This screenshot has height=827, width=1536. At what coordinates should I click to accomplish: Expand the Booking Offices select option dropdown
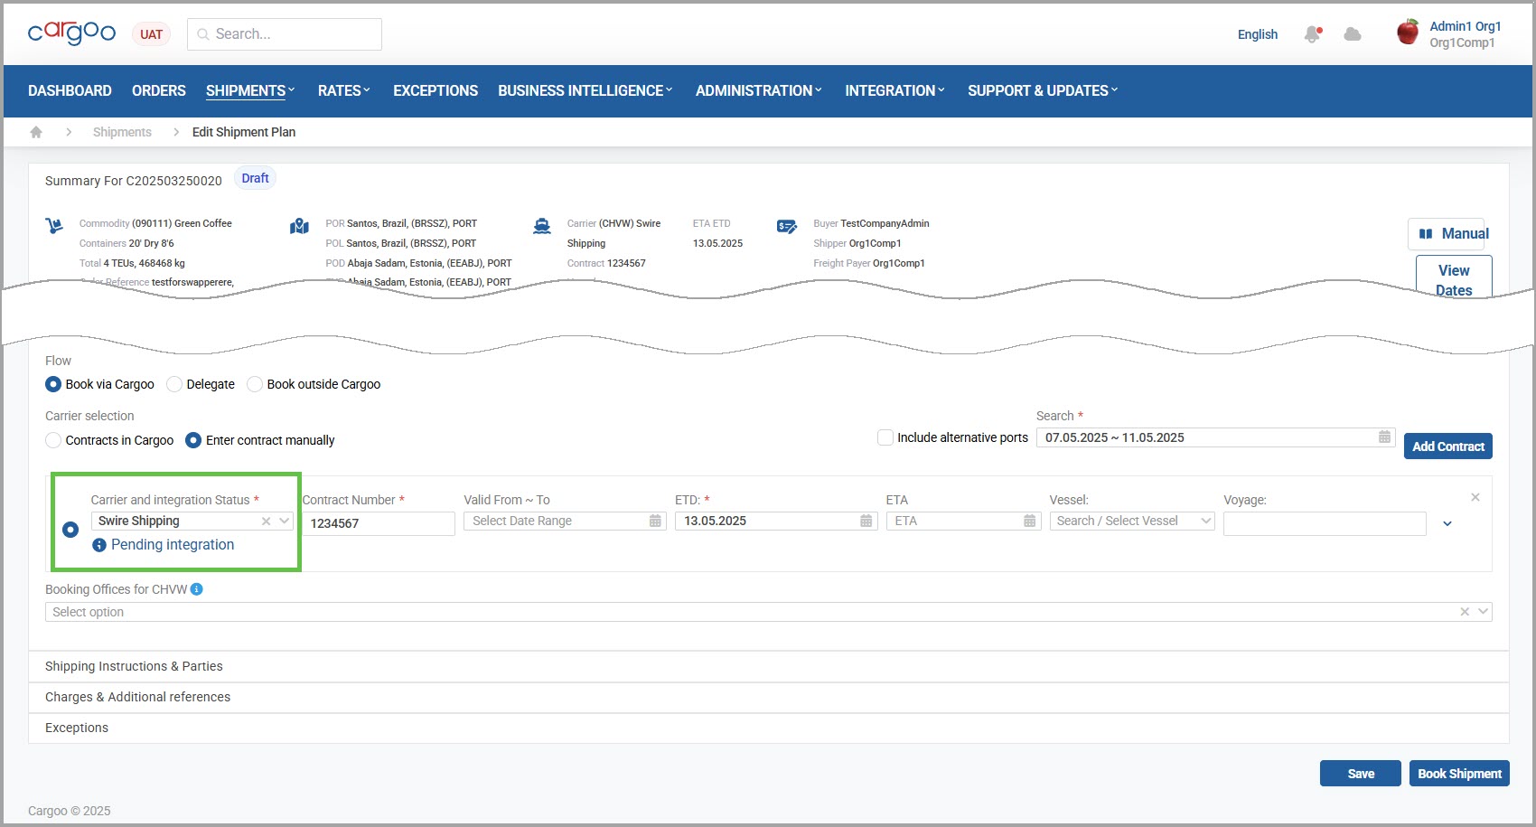(x=768, y=612)
